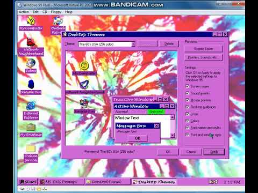Screen dimensions: 258x193
Task: Click My Computer peace icon in preview
Action: coord(84,65)
